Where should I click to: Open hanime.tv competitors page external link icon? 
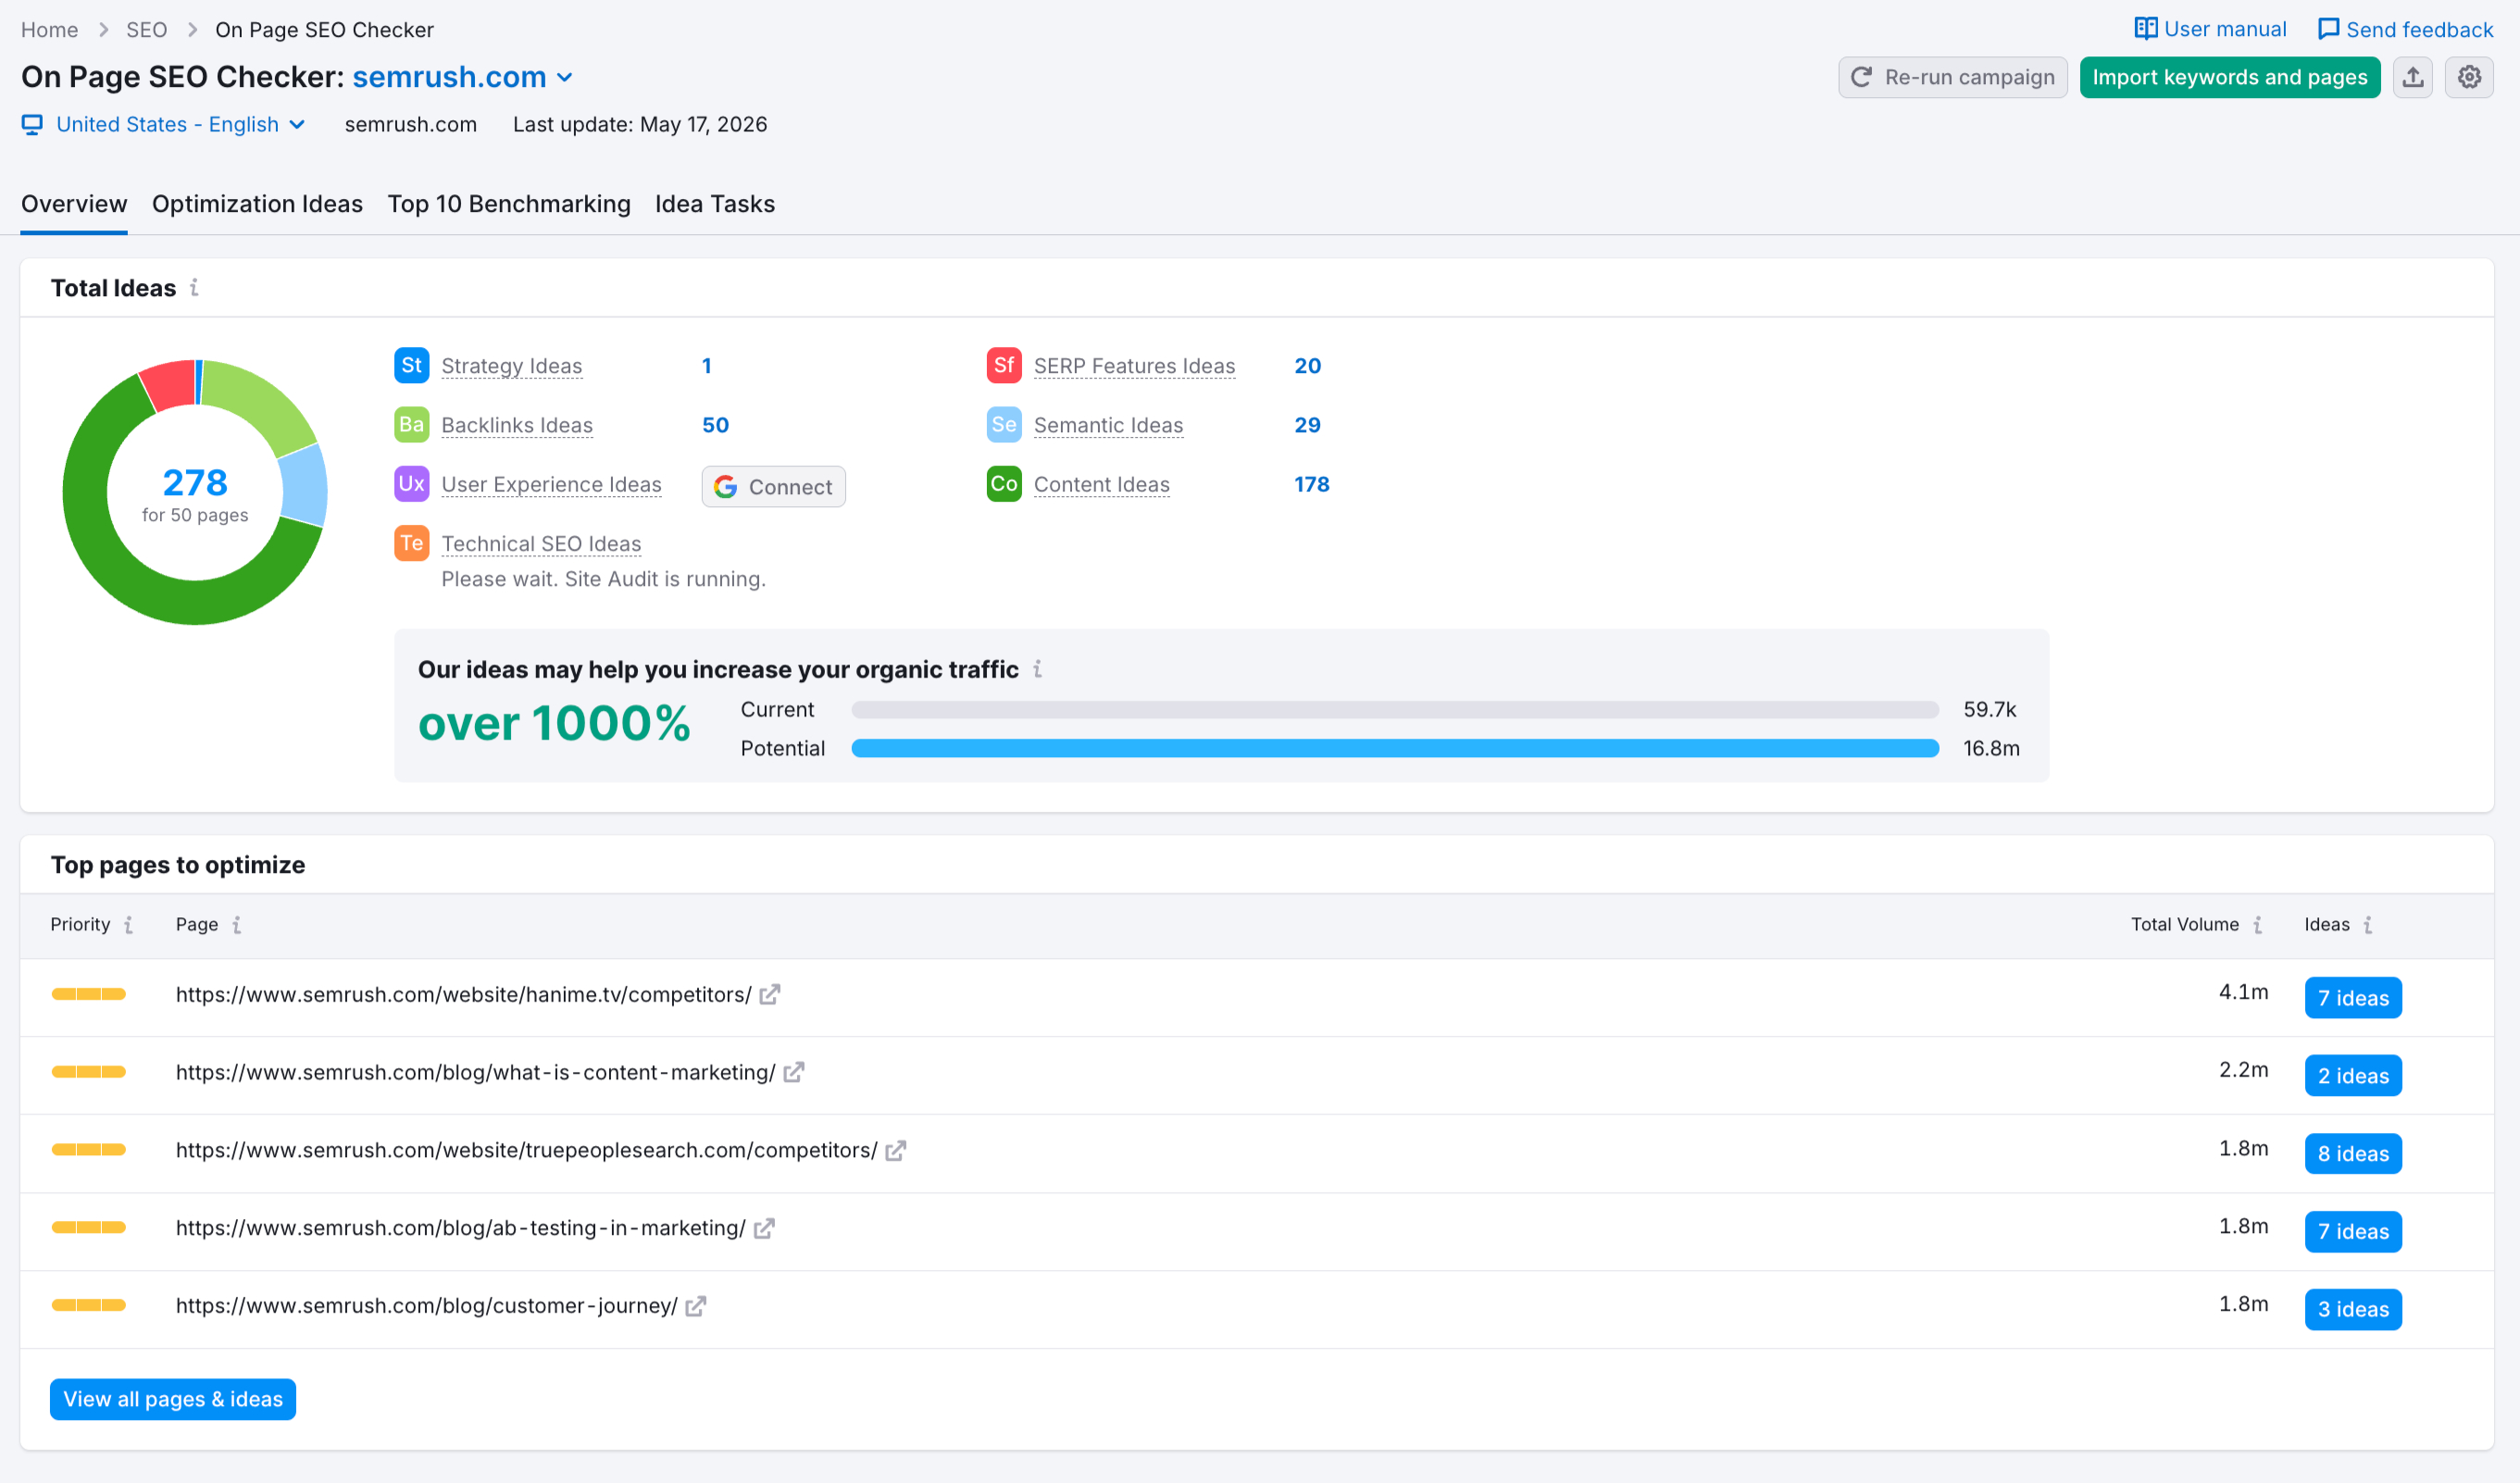[x=769, y=995]
